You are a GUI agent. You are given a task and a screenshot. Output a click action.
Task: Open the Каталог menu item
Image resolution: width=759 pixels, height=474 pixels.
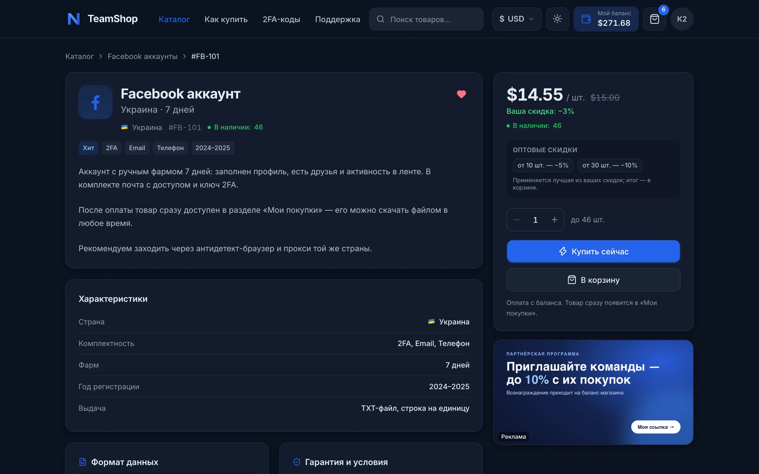point(174,19)
